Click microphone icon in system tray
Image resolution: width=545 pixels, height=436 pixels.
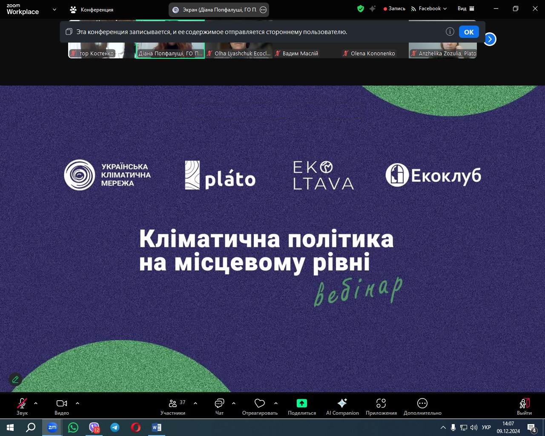click(453, 427)
